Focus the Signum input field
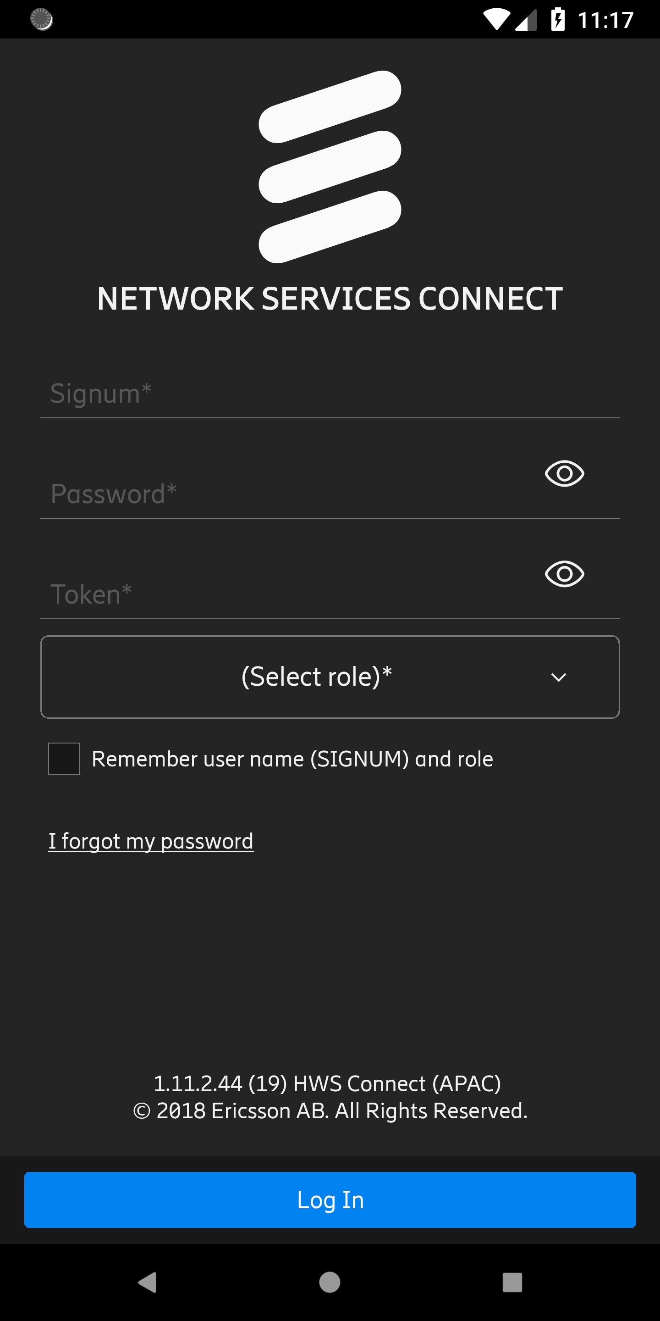Screen dimensions: 660x1321 pyautogui.click(x=330, y=394)
